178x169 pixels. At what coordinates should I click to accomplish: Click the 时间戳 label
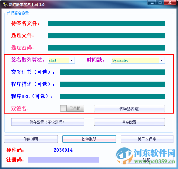pos(96,60)
